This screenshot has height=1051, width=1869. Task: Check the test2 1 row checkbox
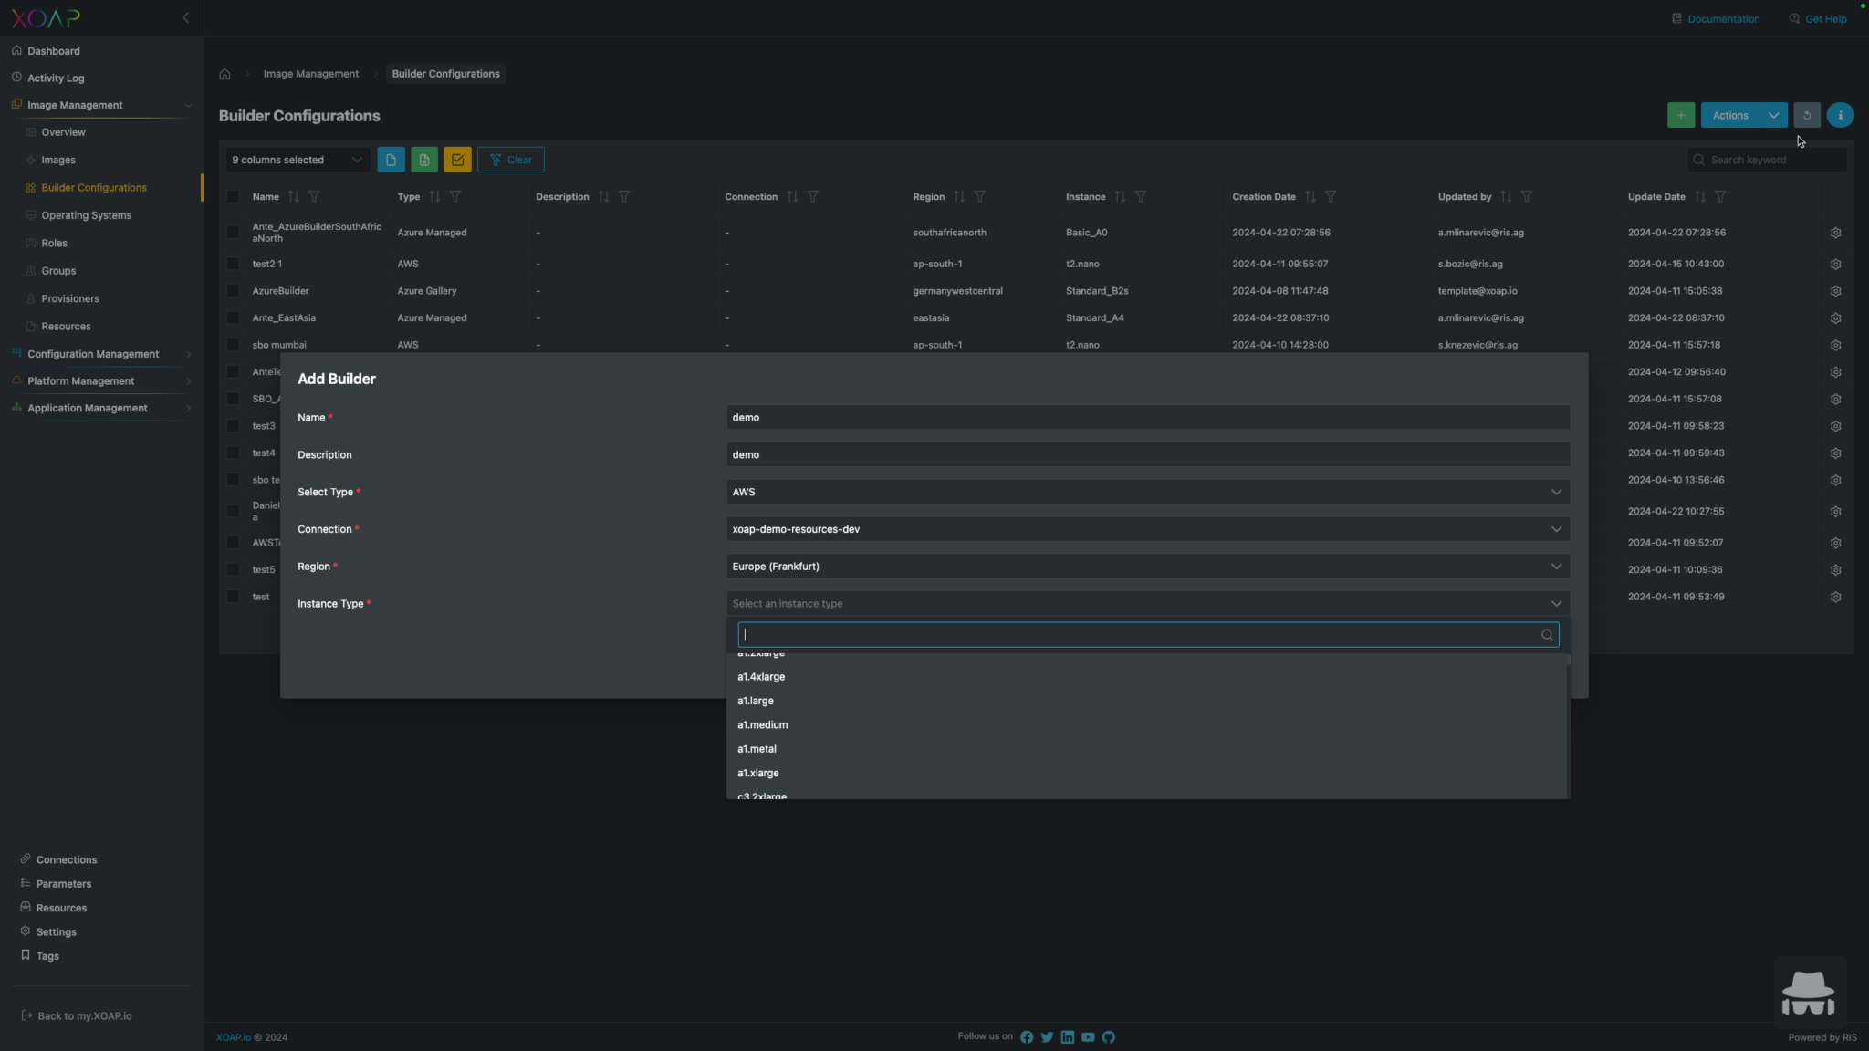(x=233, y=264)
